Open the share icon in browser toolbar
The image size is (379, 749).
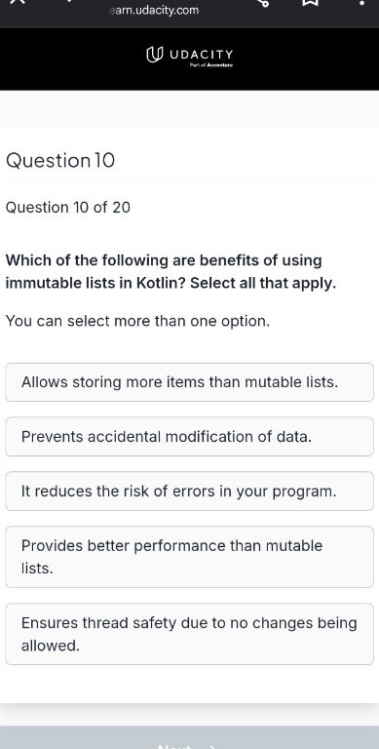click(x=263, y=2)
